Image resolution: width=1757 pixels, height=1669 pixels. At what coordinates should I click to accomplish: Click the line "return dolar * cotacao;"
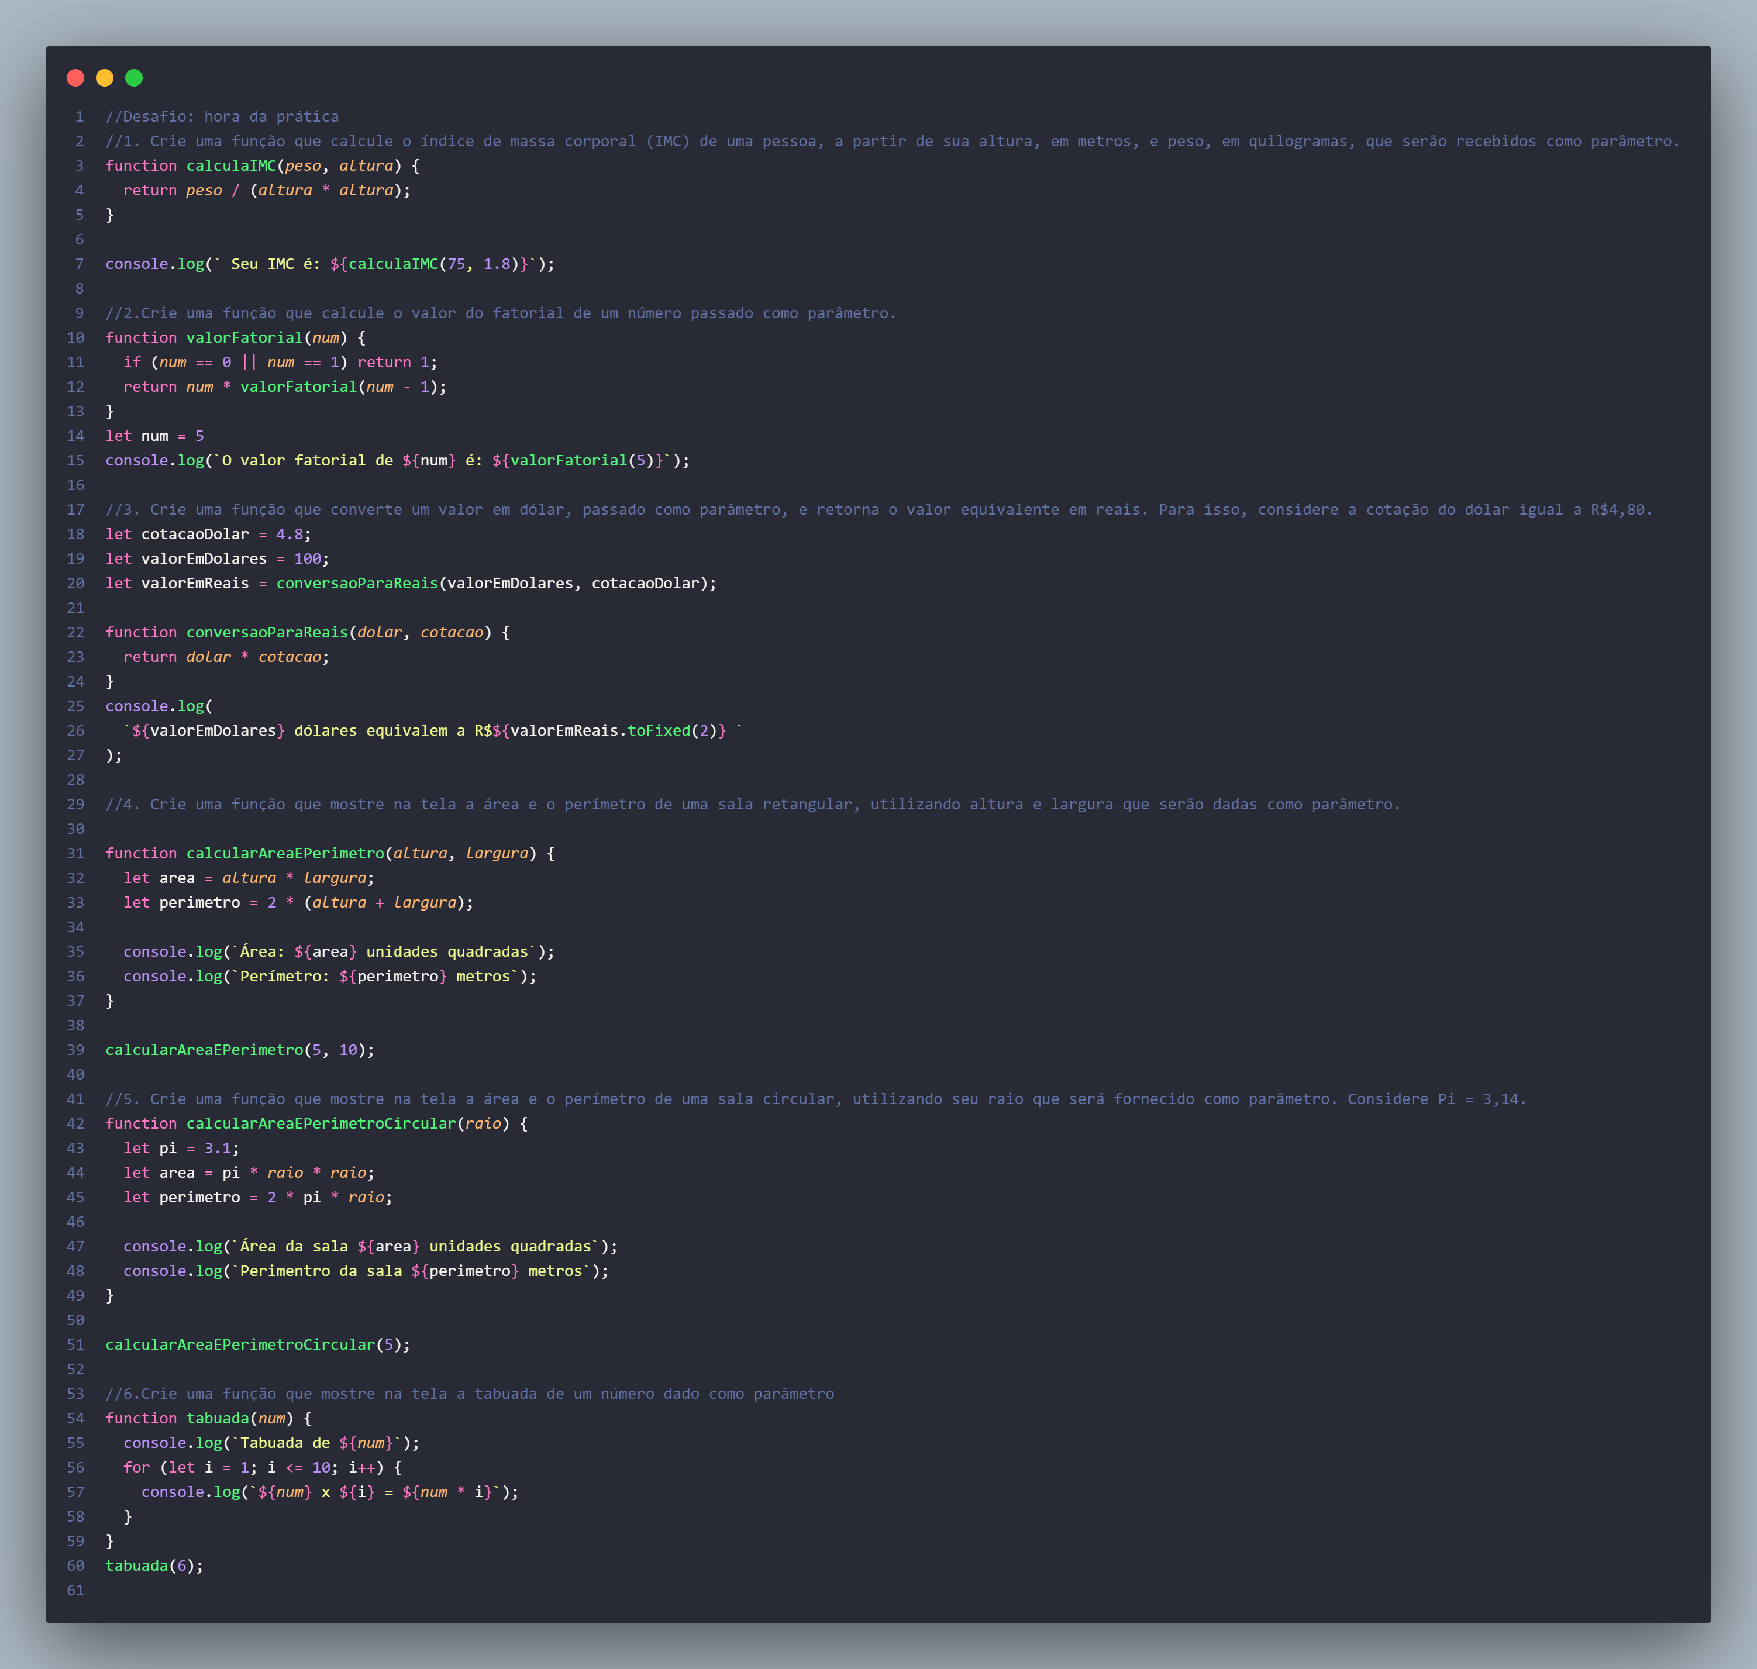coord(226,657)
